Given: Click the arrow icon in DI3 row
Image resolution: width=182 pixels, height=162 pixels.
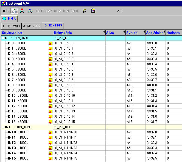Looking at the screenshot, I should (x=51, y=59).
